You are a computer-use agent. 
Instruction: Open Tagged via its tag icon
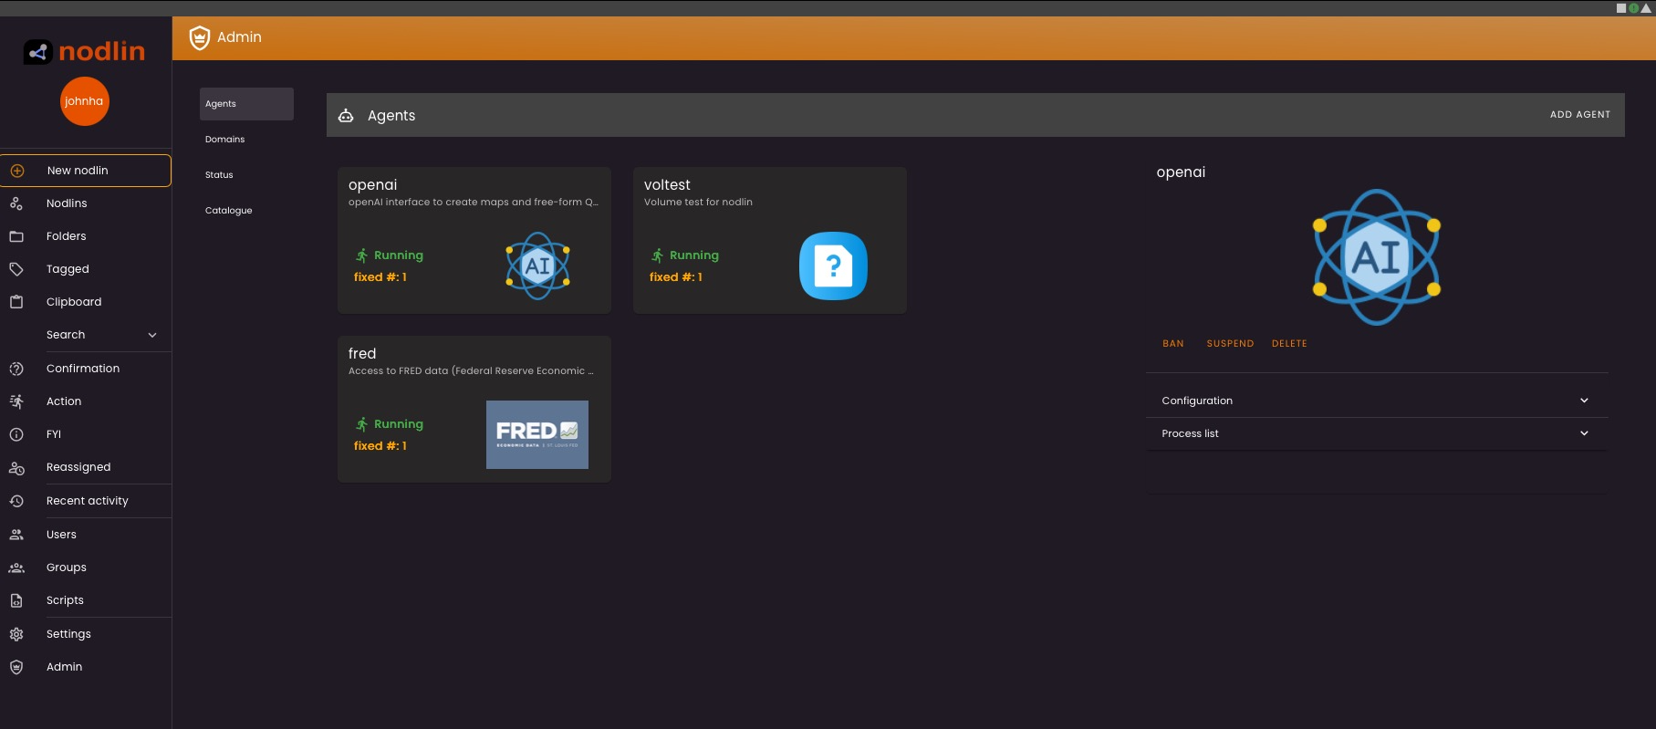pyautogui.click(x=16, y=269)
